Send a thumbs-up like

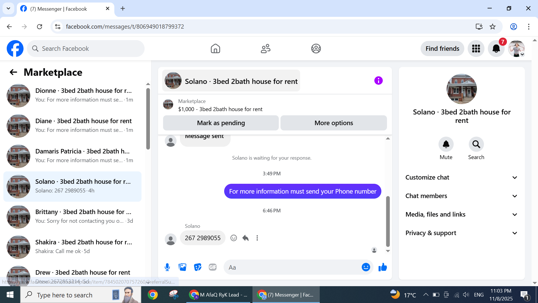coord(382,267)
